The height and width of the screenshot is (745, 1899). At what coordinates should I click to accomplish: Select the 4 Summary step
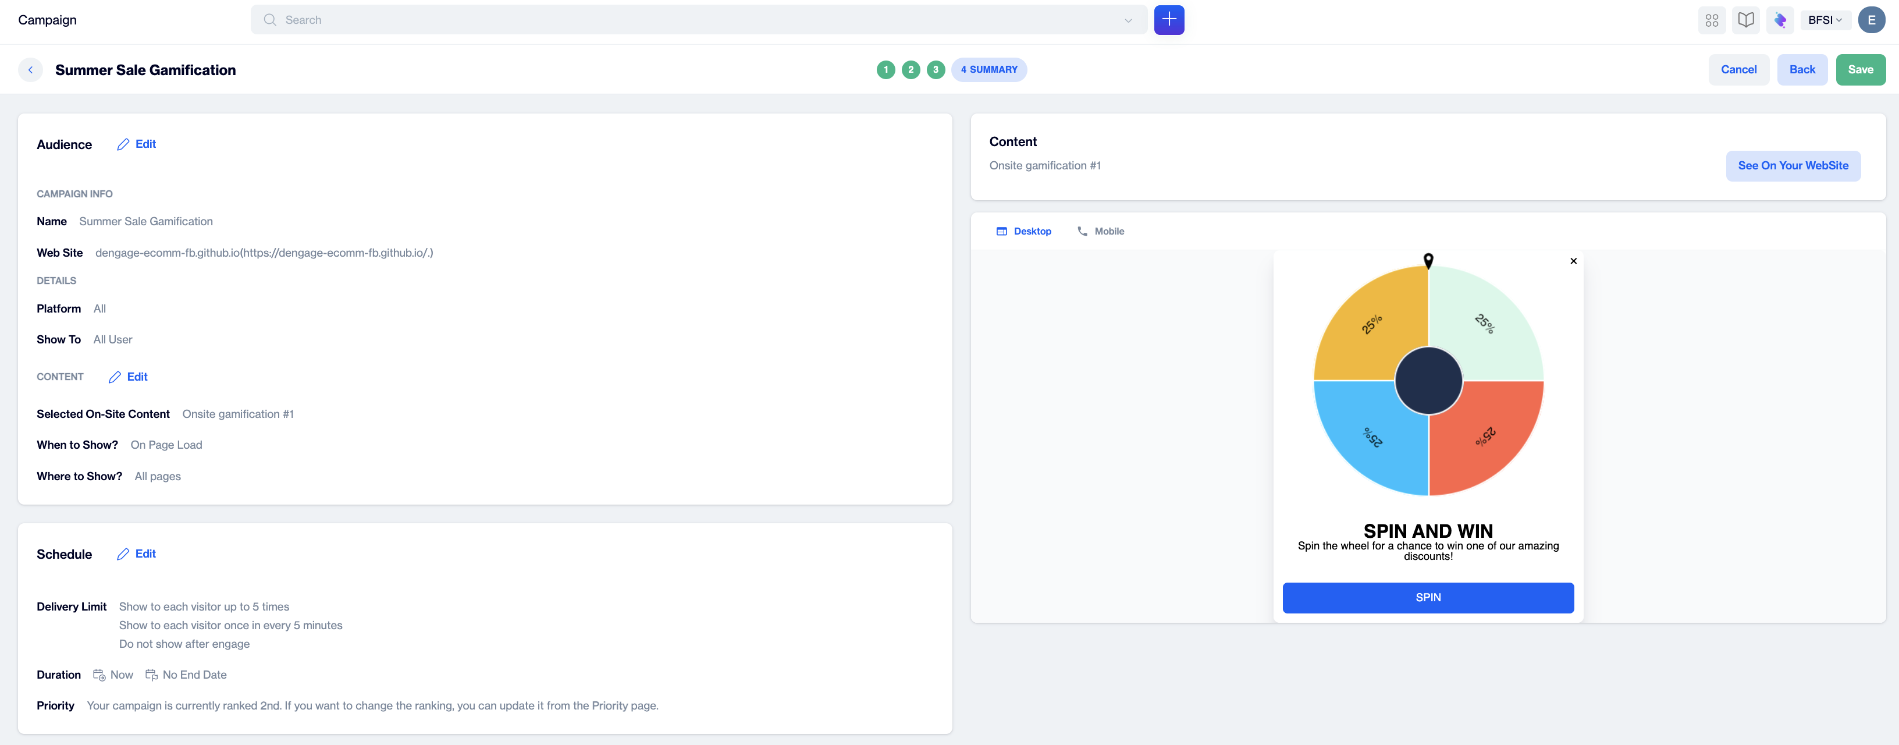coord(988,69)
